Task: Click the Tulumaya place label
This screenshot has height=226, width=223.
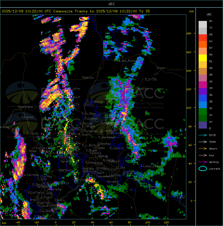Action: 91,118
